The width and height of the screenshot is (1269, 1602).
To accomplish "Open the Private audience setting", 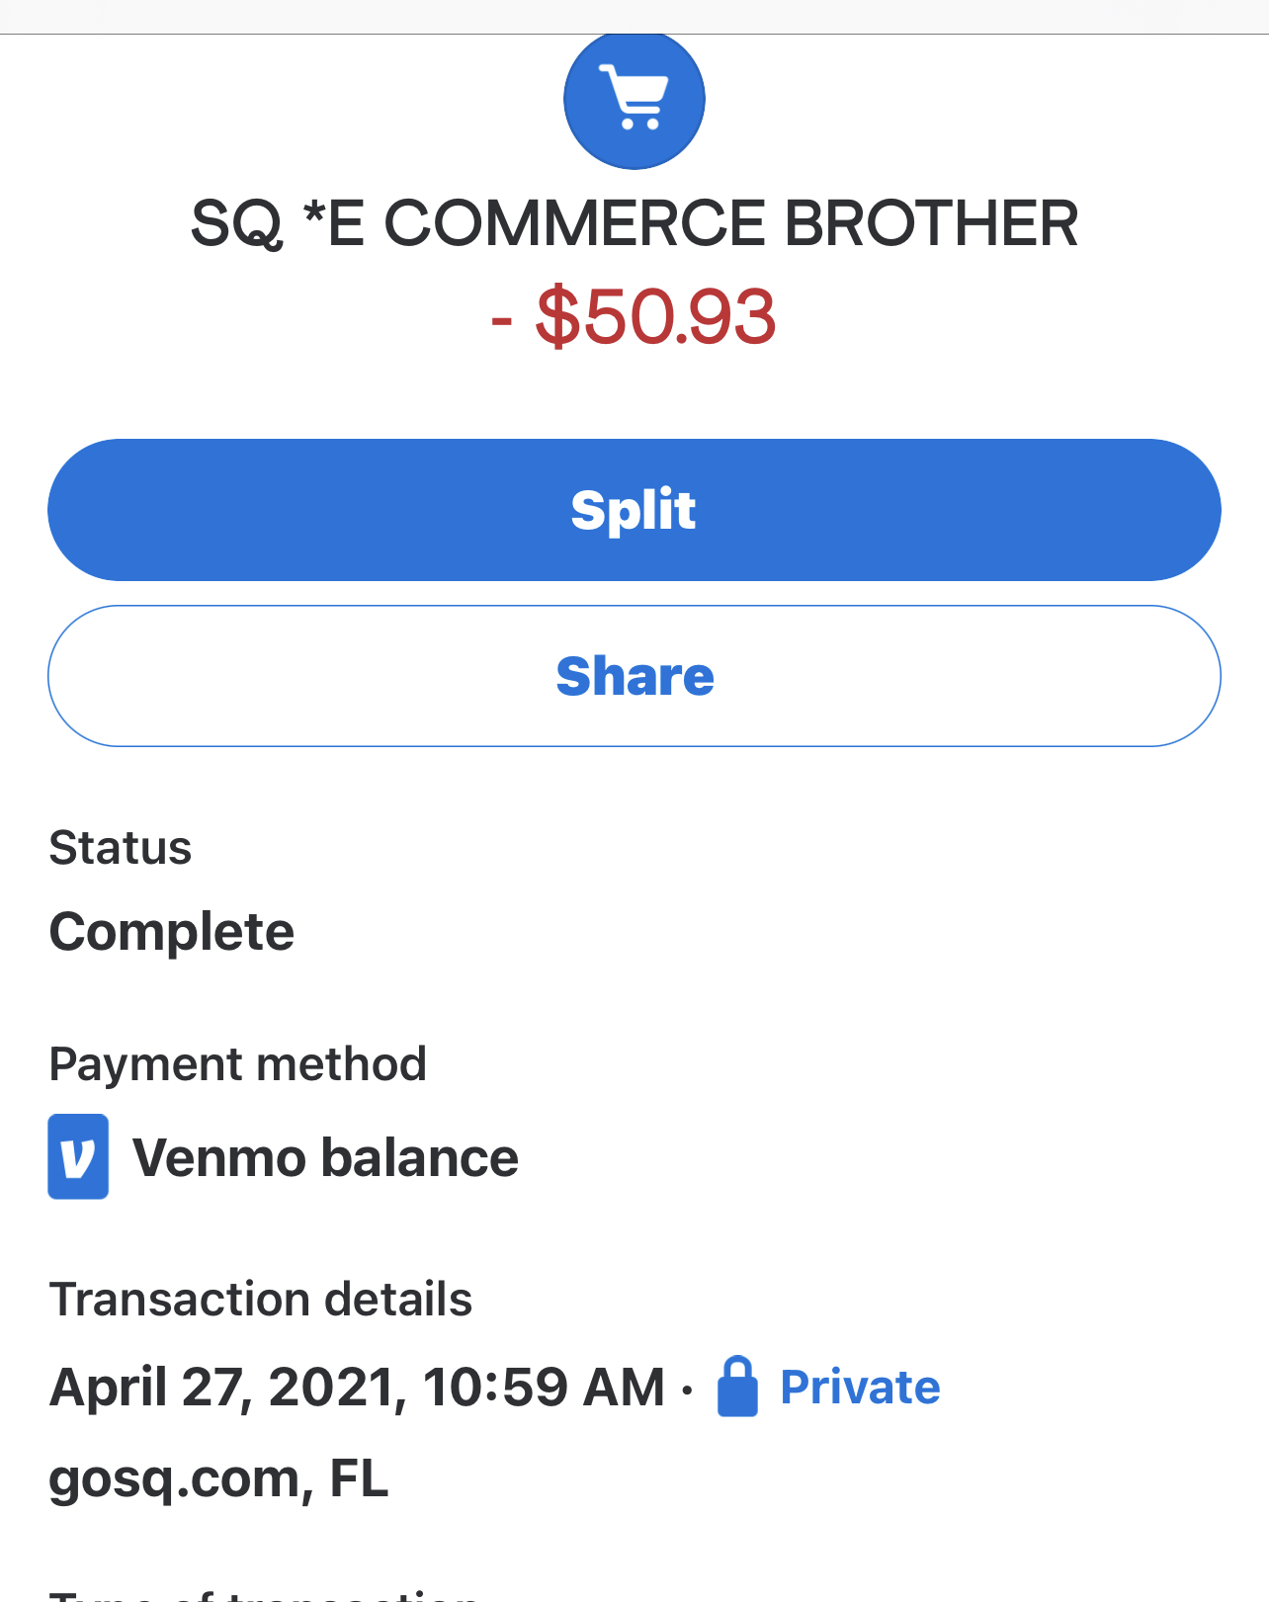I will pyautogui.click(x=860, y=1387).
